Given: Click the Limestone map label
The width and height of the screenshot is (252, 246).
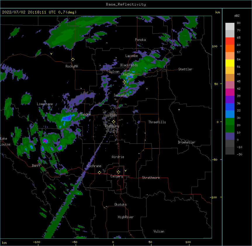Looking at the screenshot, I should pyautogui.click(x=45, y=104).
